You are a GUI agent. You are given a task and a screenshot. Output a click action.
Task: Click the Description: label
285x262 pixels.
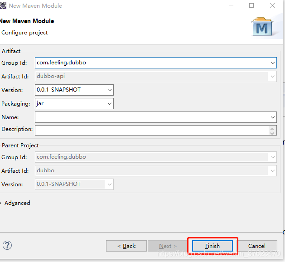[17, 129]
